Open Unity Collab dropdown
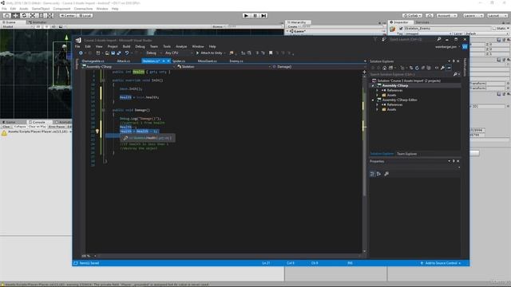511x287 pixels. [x=412, y=15]
